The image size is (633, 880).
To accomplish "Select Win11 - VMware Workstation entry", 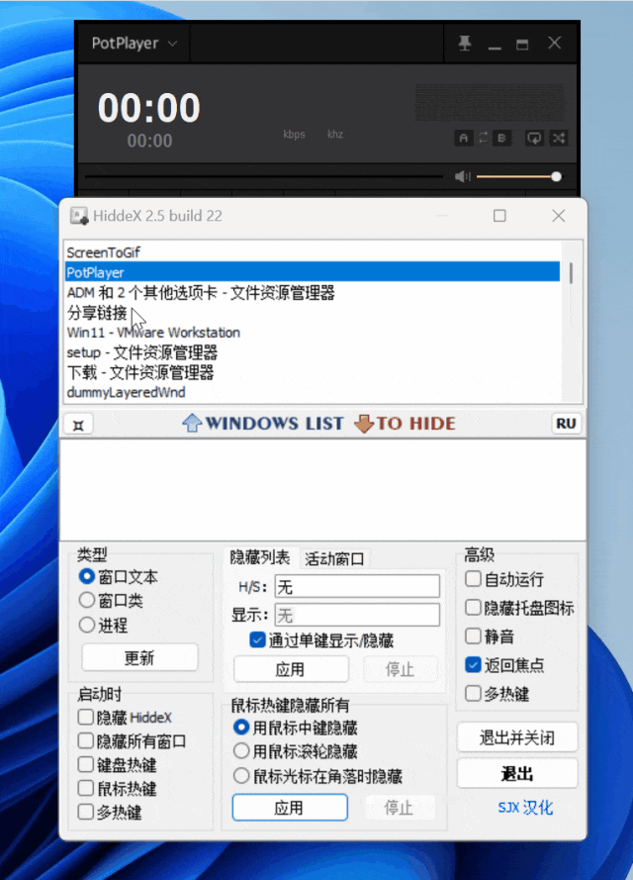I will (x=313, y=333).
